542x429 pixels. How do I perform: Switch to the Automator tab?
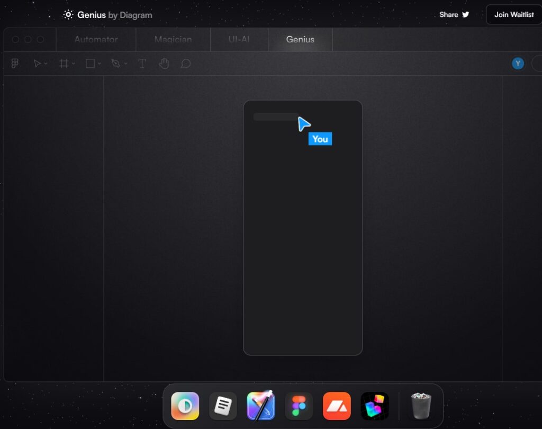[96, 39]
